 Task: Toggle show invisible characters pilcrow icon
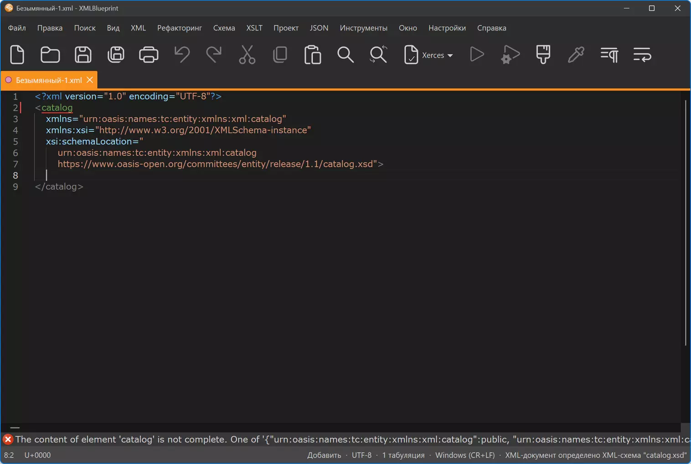tap(609, 55)
